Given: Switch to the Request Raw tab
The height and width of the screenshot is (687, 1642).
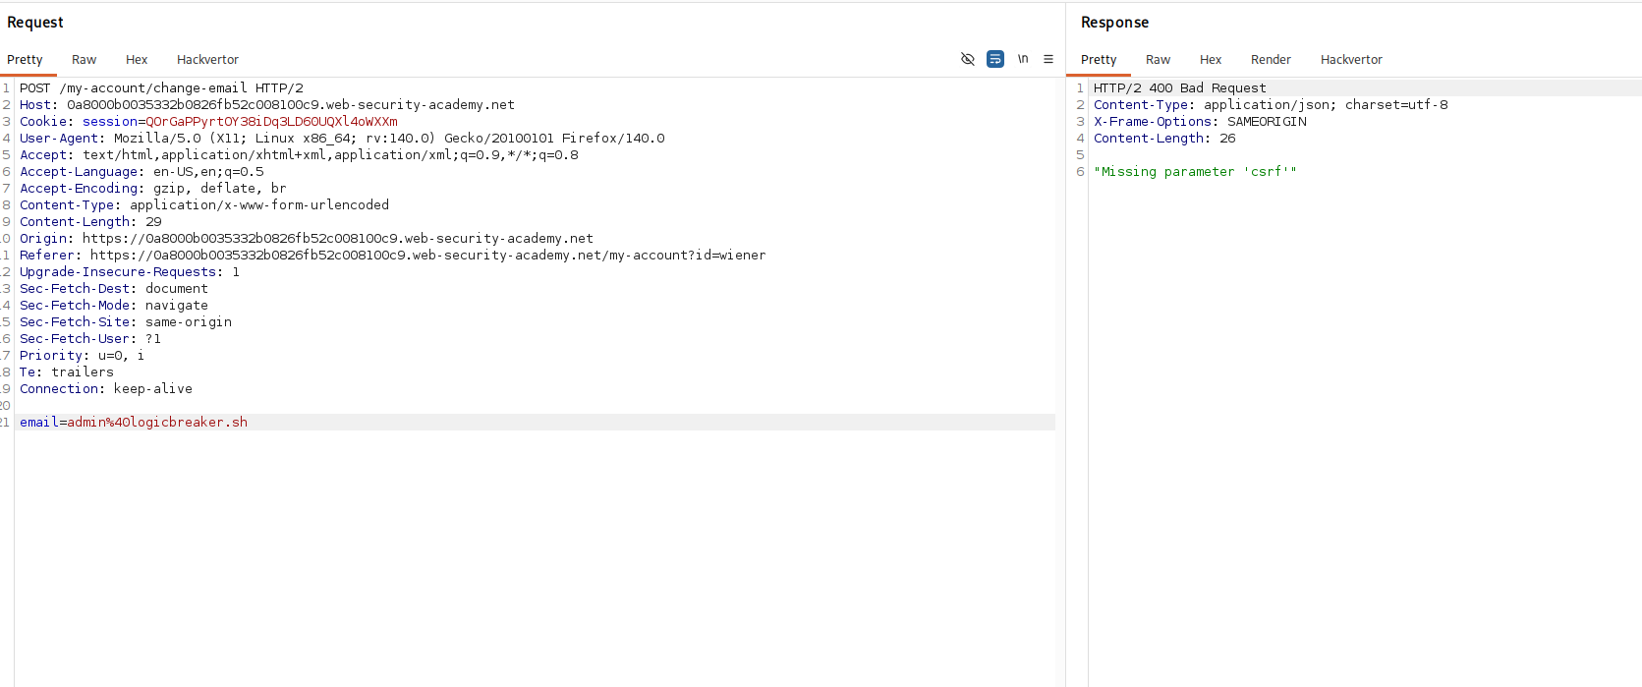Looking at the screenshot, I should pos(84,60).
